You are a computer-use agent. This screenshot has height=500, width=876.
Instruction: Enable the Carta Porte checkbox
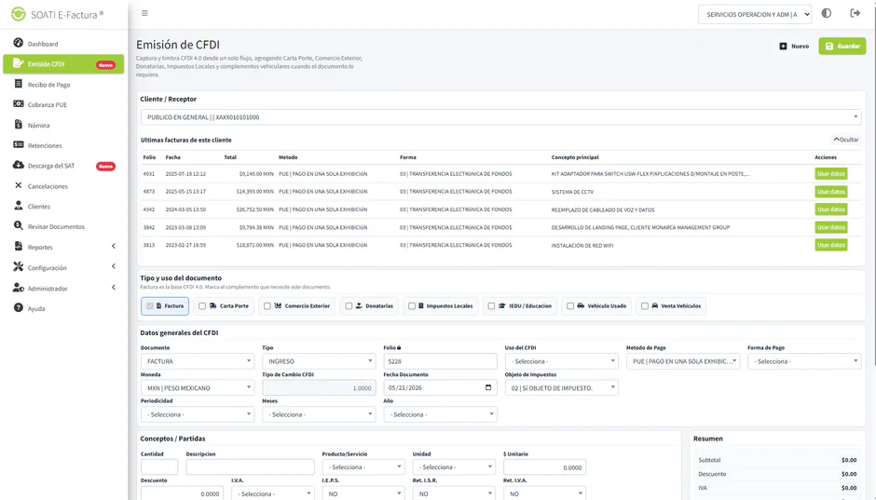(202, 305)
